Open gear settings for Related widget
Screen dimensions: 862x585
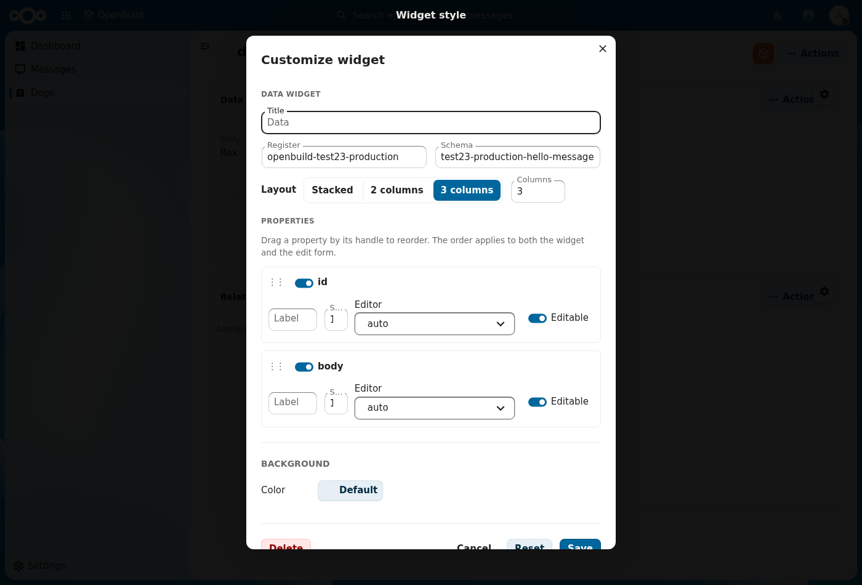click(824, 291)
